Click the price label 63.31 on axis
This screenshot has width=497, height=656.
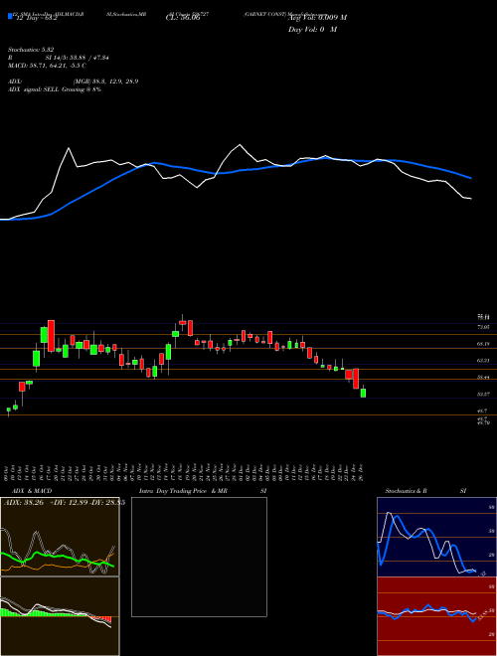click(x=483, y=360)
